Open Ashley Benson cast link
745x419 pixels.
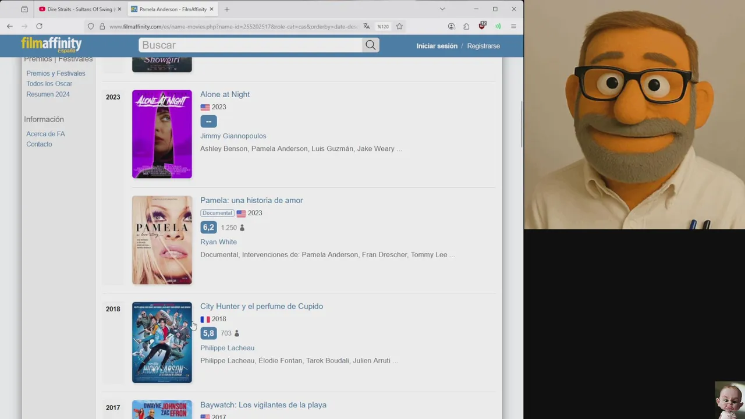click(224, 149)
